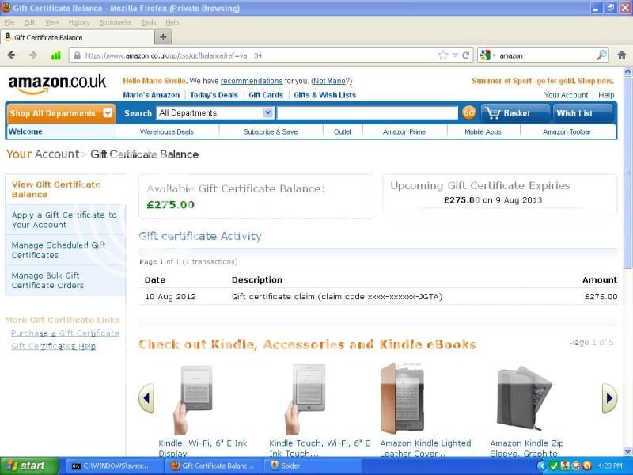Open Gifts & Wish Lists

click(x=324, y=95)
